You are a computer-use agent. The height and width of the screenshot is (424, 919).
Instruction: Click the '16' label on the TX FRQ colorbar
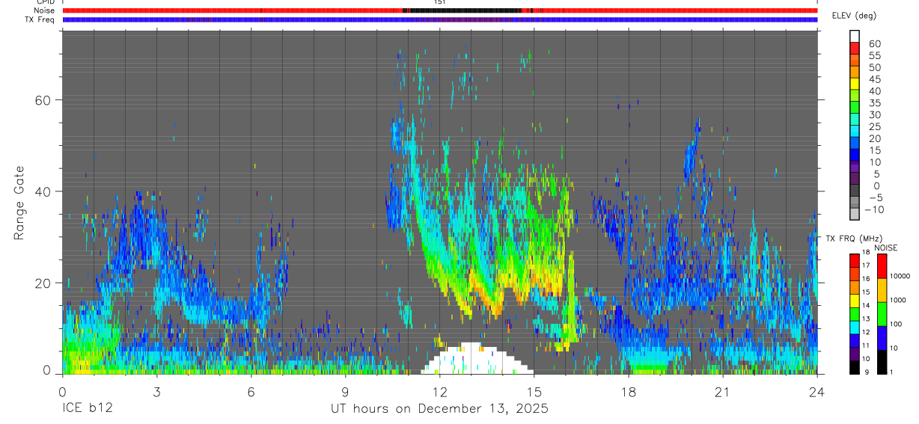867,279
